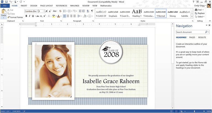The image size is (212, 113).
Task: Sort the selection with the A-Z sort icon
Action: [88, 11]
